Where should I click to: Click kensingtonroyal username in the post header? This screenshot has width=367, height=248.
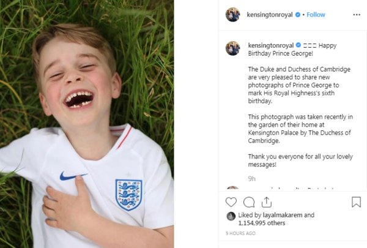click(269, 14)
